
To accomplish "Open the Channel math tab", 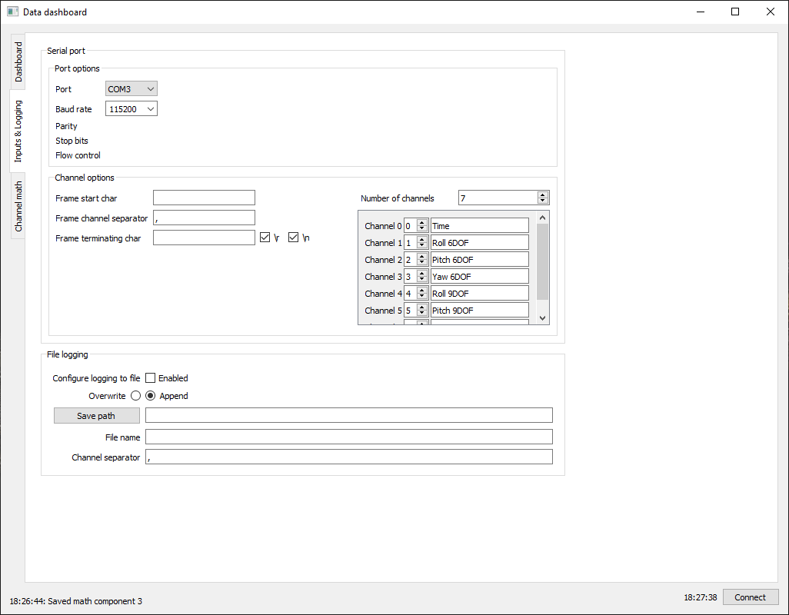I will click(18, 206).
